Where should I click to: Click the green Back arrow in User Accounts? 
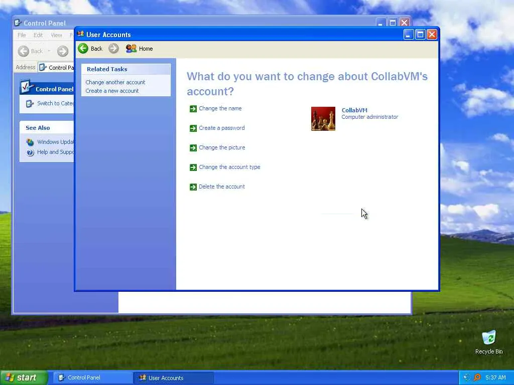(83, 49)
